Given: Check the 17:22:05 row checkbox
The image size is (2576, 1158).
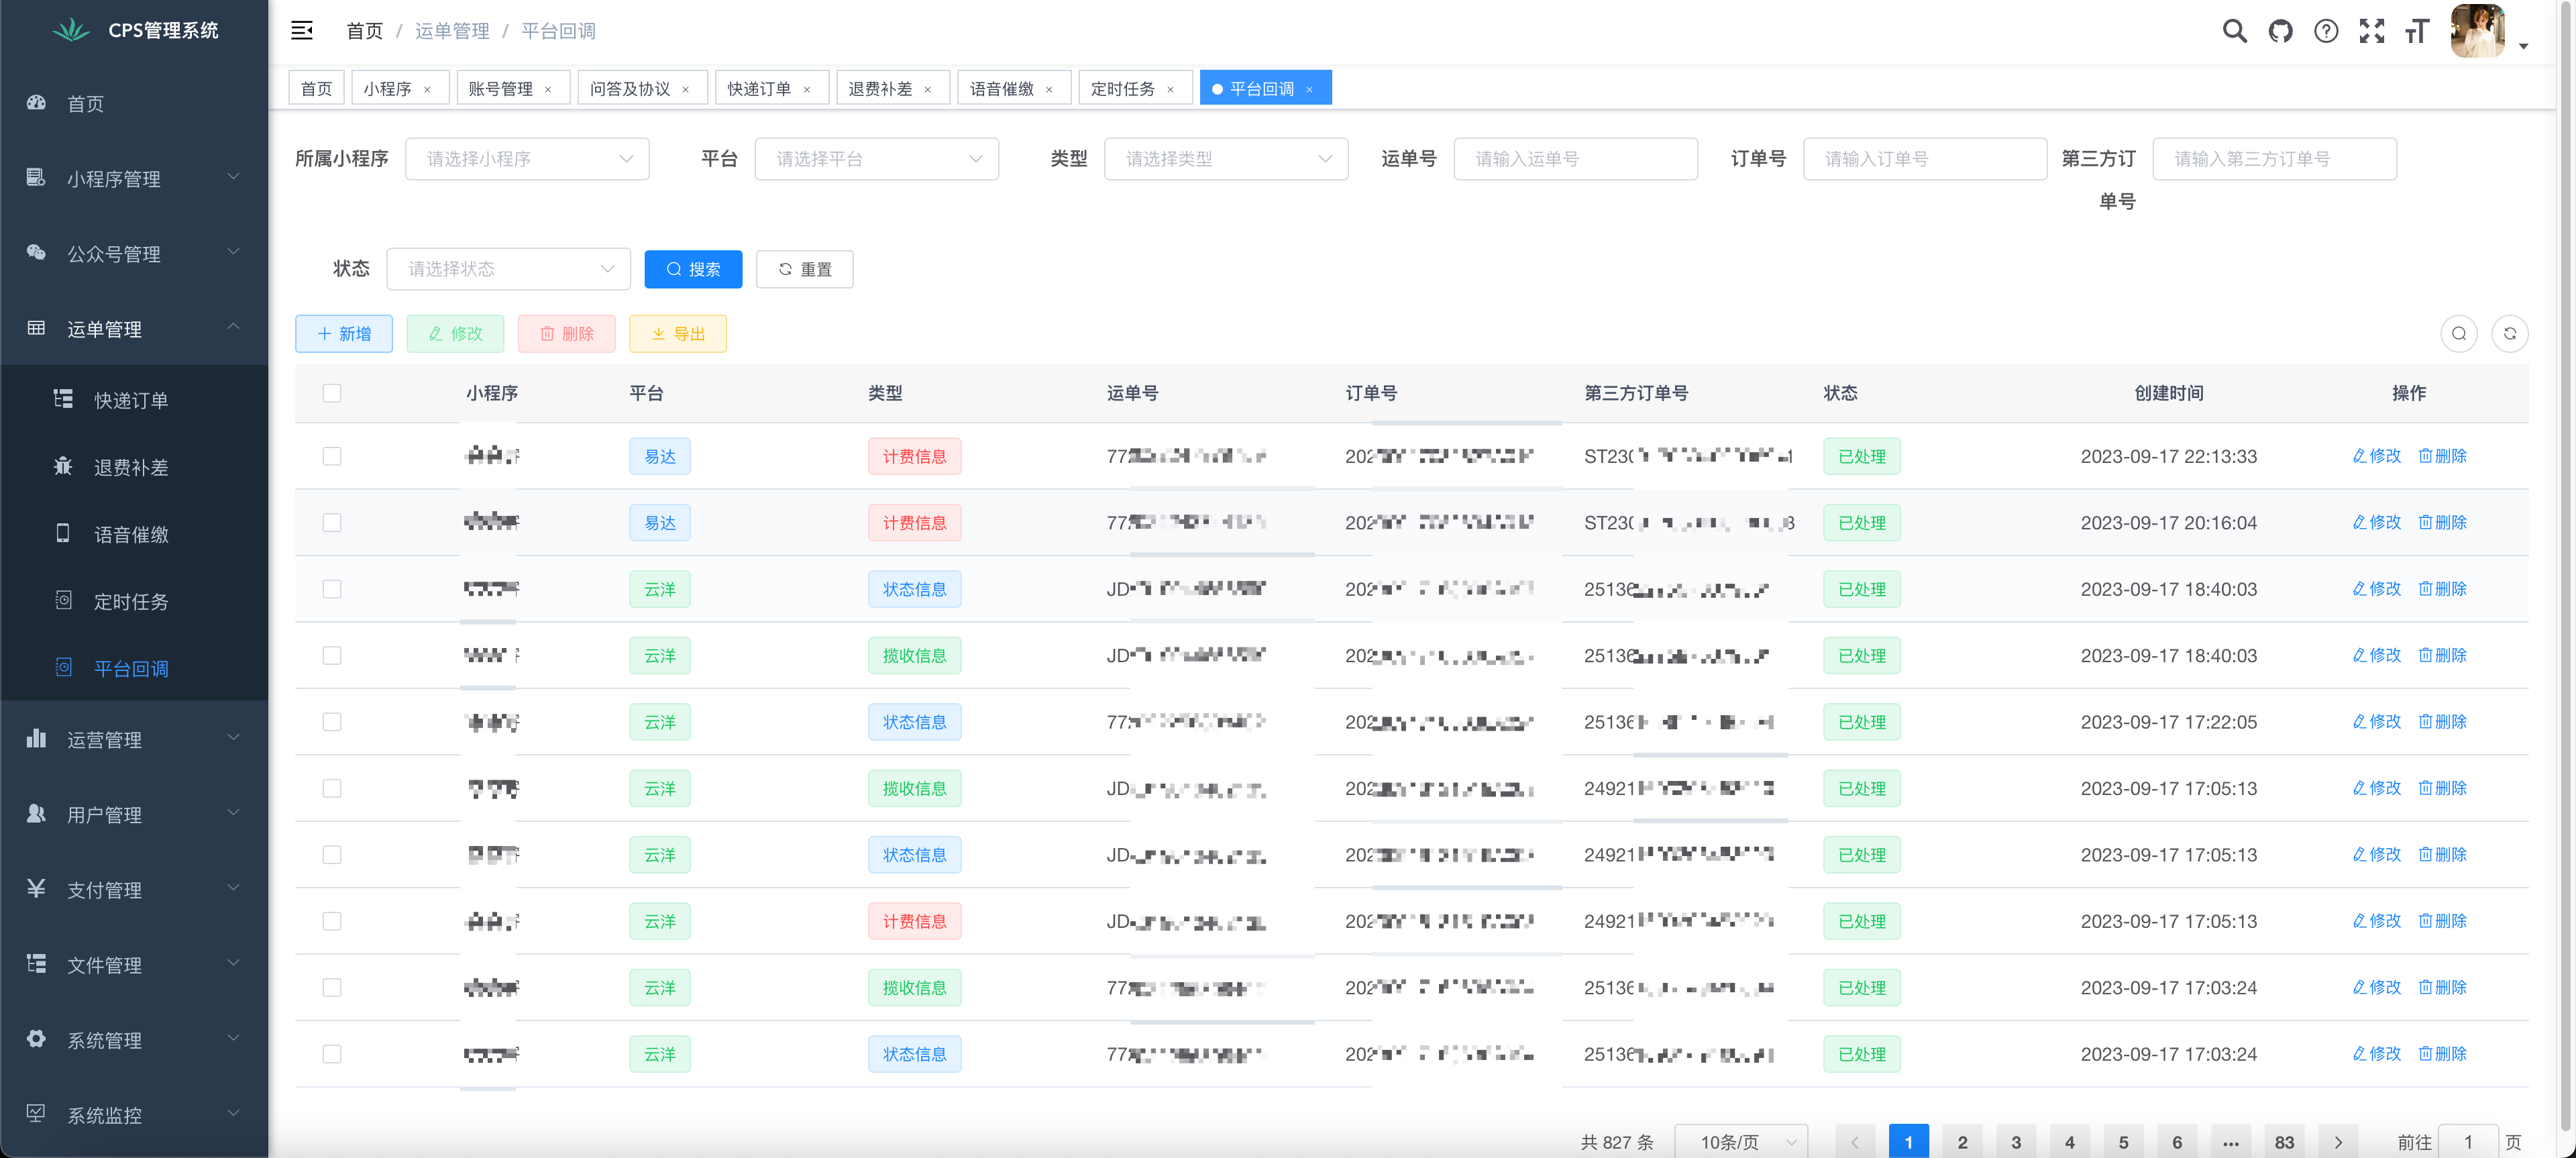Looking at the screenshot, I should click(332, 722).
